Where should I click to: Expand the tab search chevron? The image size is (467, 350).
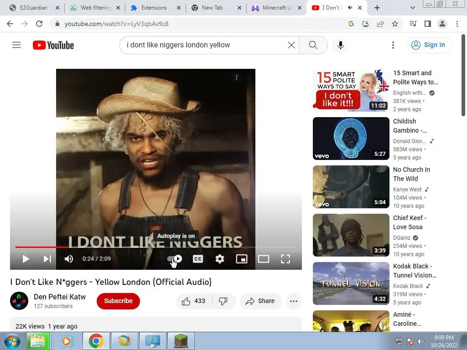[412, 8]
